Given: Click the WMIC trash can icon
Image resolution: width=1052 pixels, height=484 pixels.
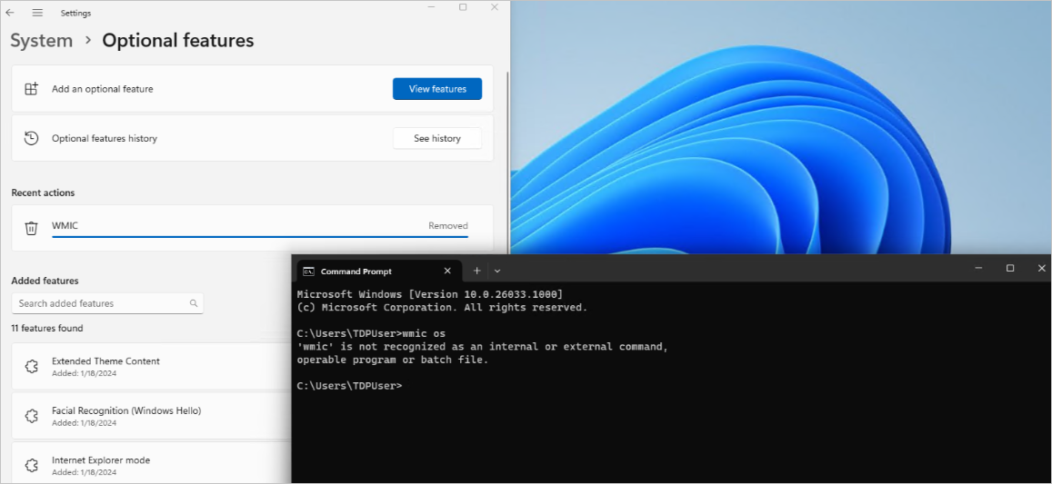Looking at the screenshot, I should tap(31, 228).
